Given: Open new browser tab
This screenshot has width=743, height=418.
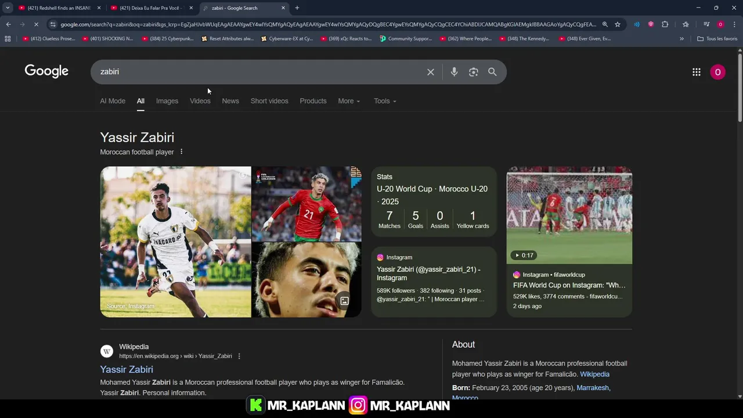Looking at the screenshot, I should (x=297, y=8).
